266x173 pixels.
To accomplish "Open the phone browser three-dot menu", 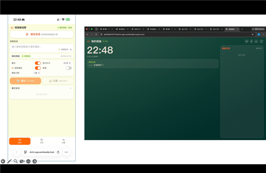I will (x=66, y=152).
